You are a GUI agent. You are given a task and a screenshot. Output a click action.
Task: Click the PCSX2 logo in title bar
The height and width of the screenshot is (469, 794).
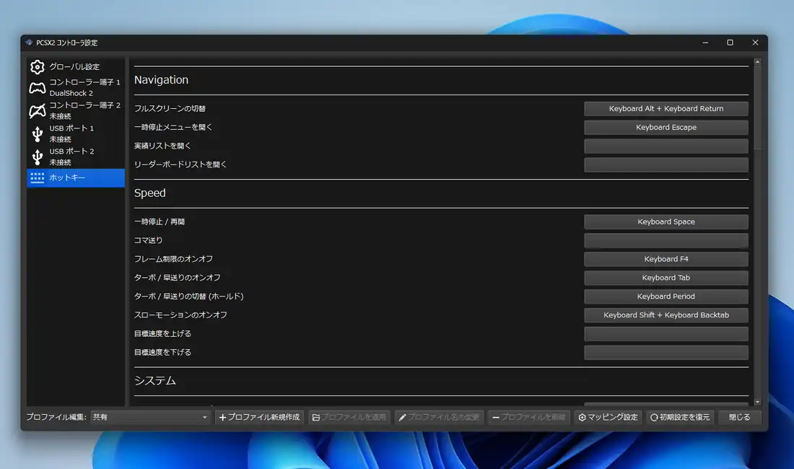tap(29, 43)
